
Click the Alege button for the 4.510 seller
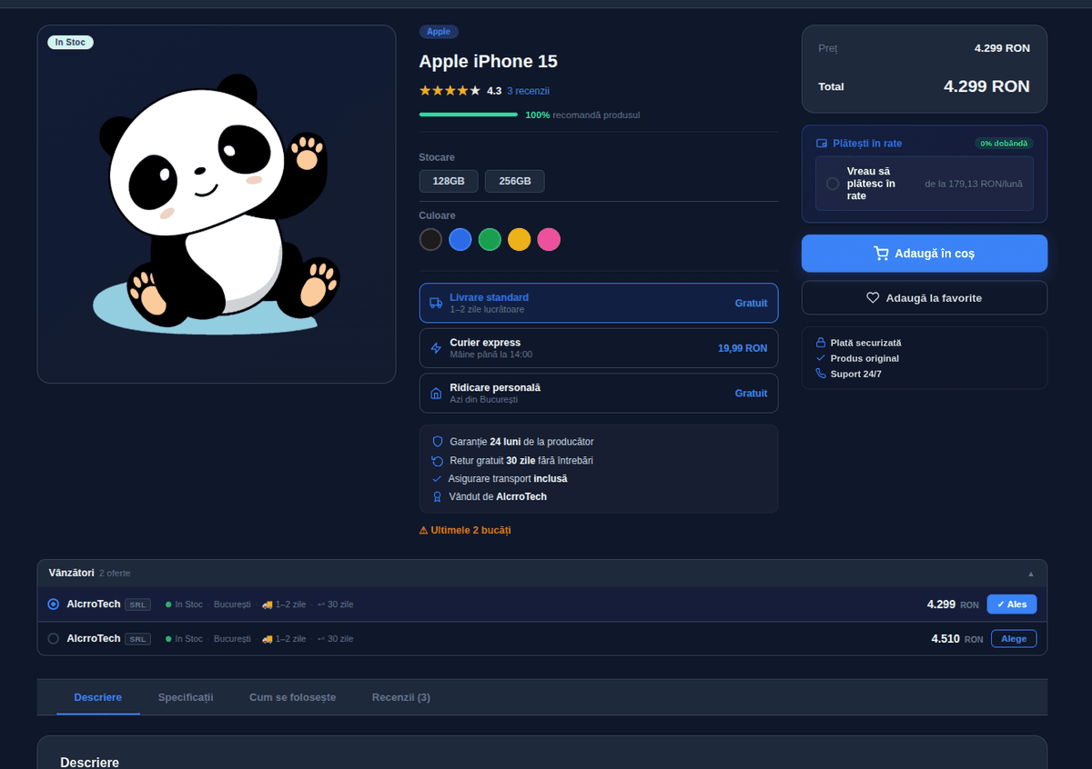click(1014, 639)
